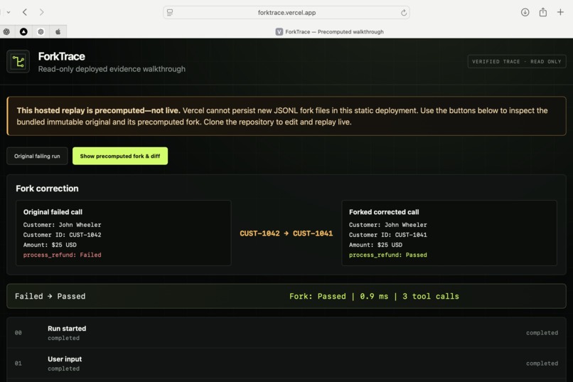
Task: Open the page settings icon in address bar
Action: (170, 12)
